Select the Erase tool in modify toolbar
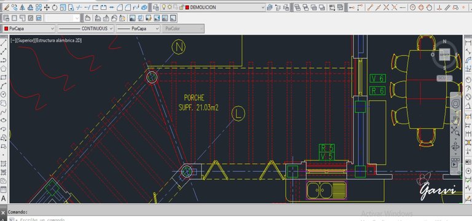The width and height of the screenshot is (472, 221). pos(6,7)
